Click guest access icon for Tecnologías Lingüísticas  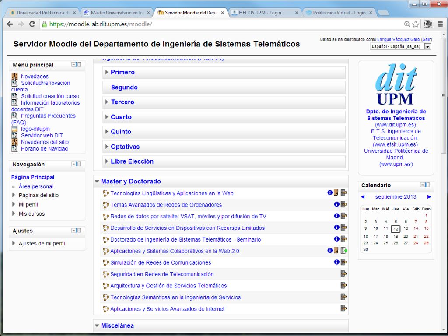(x=336, y=192)
